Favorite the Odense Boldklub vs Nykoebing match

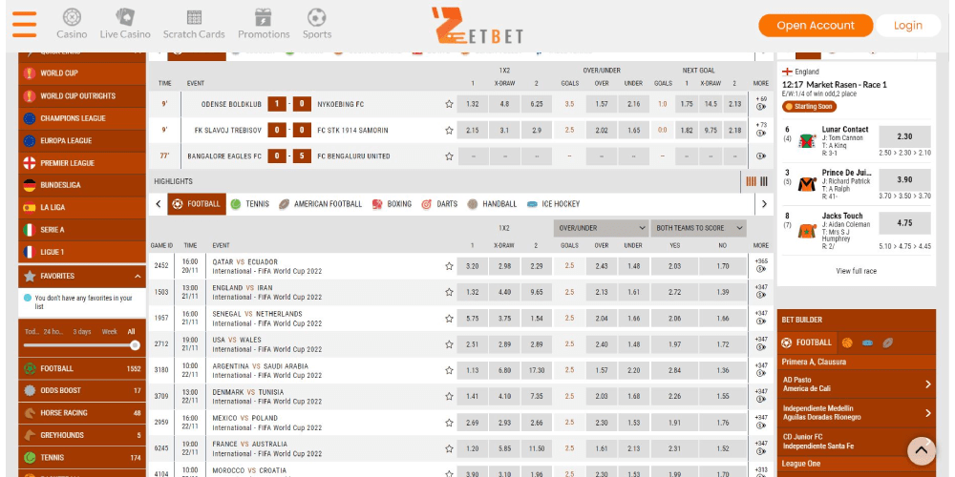tap(449, 104)
